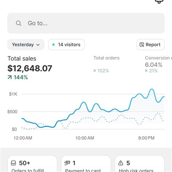Image resolution: width=172 pixels, height=172 pixels.
Task: Click the search magnifier icon
Action: [x=19, y=23]
